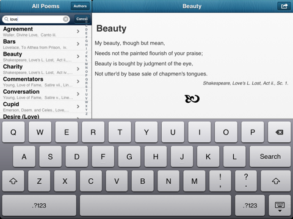This screenshot has width=293, height=219.
Task: Tap the right .?123 key
Action: (250, 206)
